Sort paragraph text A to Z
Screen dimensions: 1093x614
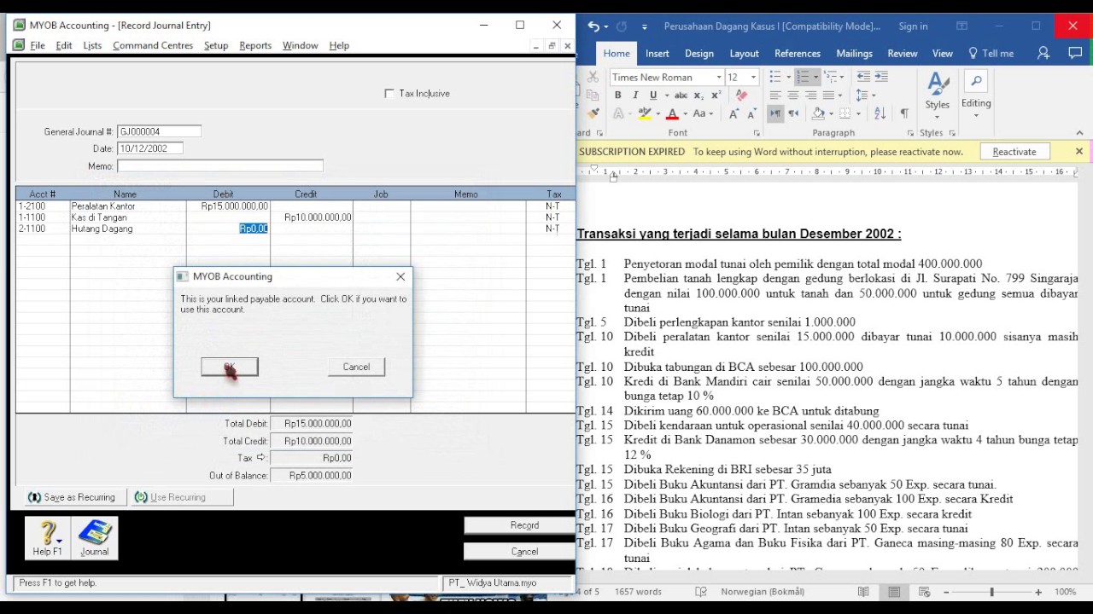coord(880,113)
